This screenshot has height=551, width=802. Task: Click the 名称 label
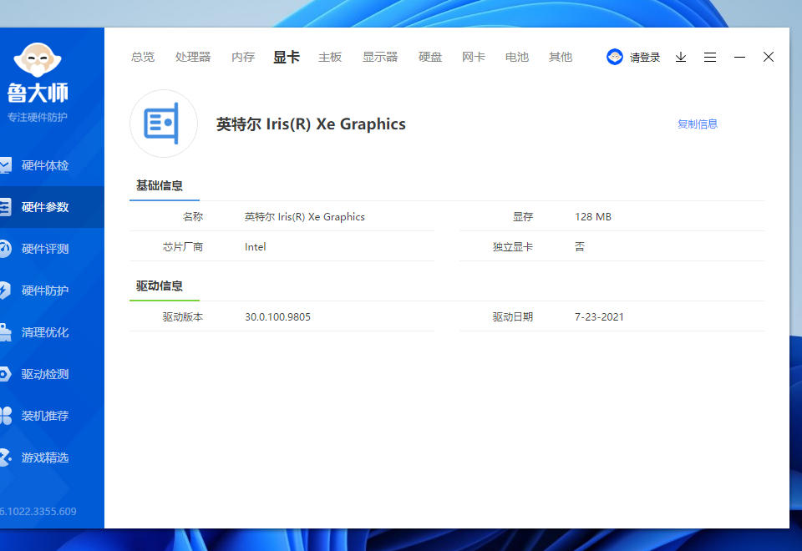coord(193,217)
